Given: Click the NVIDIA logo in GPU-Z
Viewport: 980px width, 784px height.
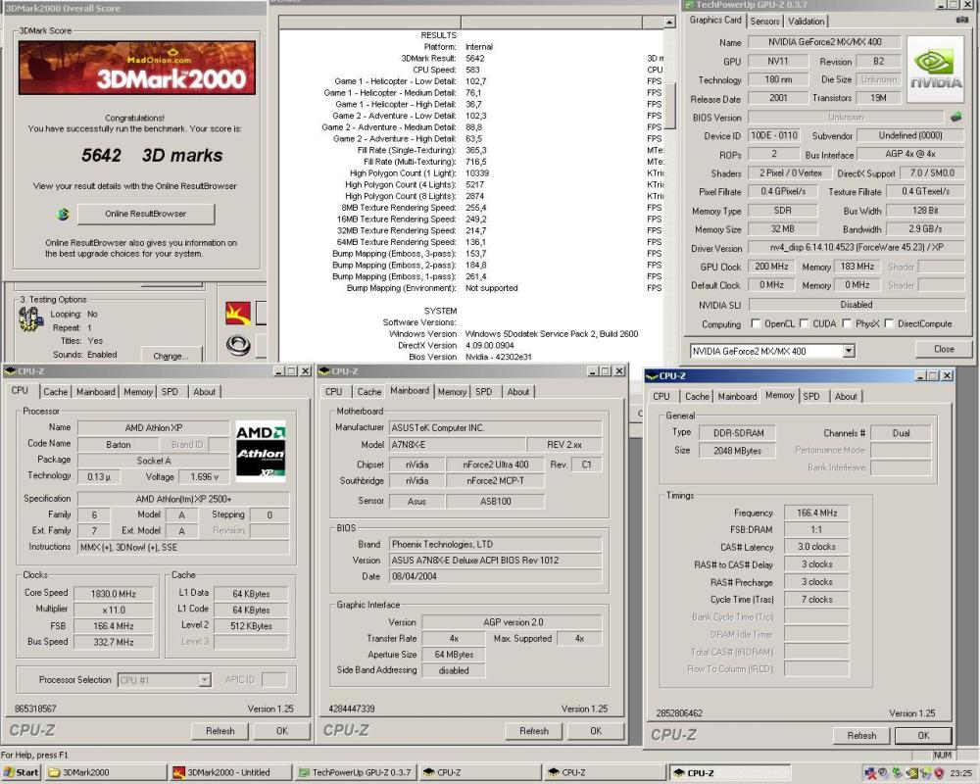Looking at the screenshot, I should (x=934, y=69).
